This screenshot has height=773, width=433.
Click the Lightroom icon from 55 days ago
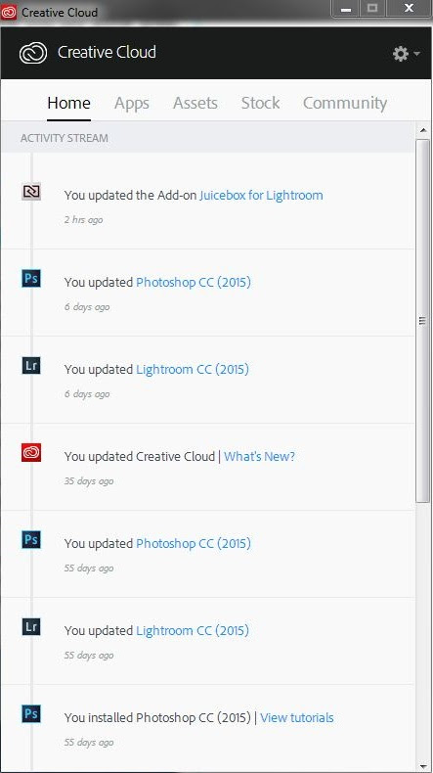tap(31, 627)
